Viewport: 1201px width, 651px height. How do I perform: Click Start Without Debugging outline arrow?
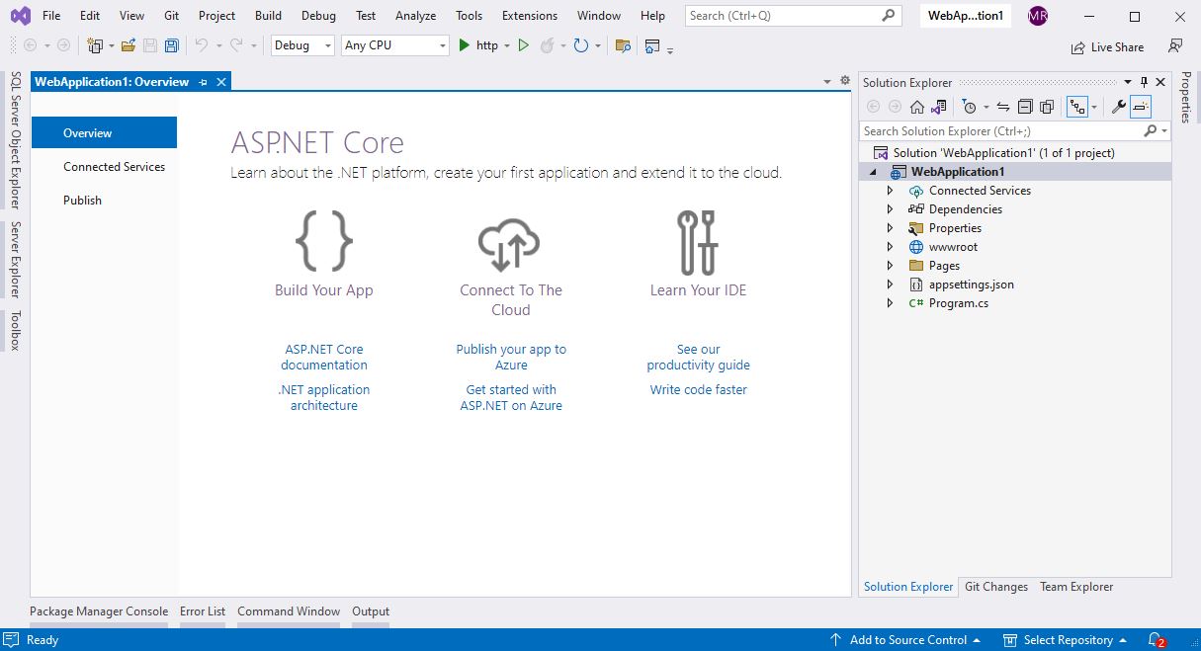point(524,45)
